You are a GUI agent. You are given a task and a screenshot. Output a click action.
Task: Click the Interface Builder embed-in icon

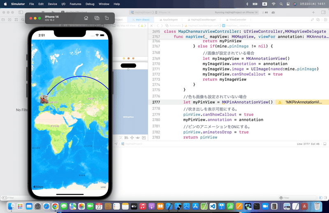(x=144, y=138)
